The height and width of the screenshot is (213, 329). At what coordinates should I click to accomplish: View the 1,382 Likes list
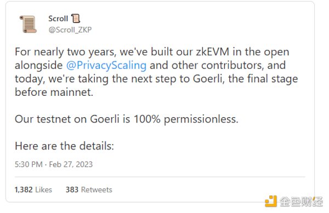33,190
